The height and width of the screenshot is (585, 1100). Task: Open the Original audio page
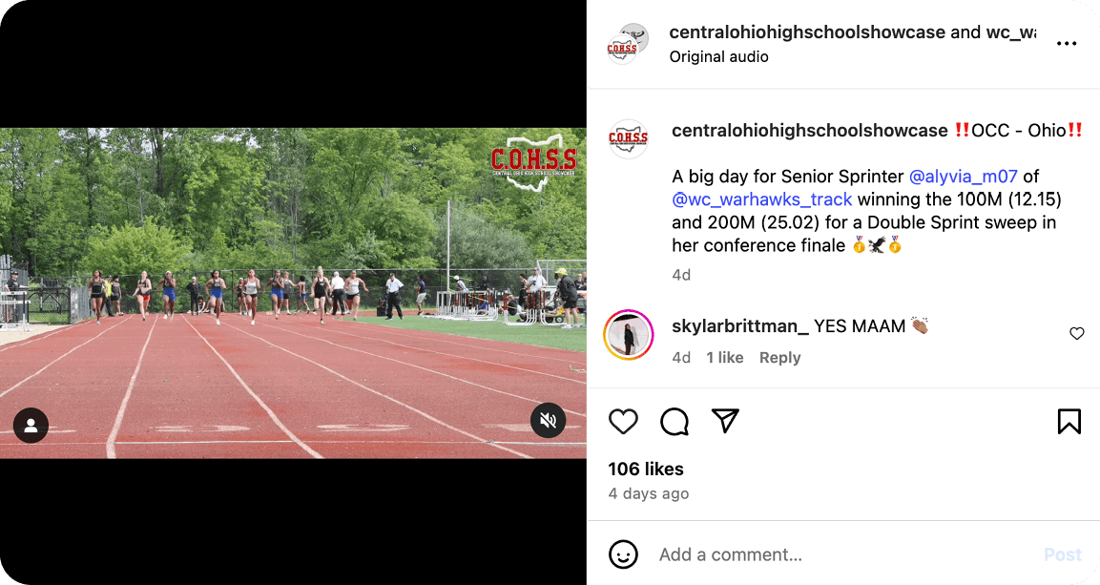(x=718, y=57)
